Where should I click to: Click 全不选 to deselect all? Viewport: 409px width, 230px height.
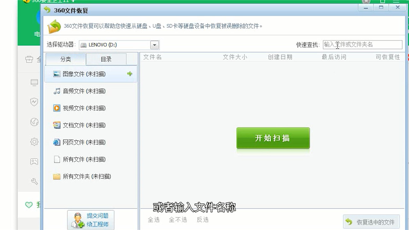click(x=178, y=220)
